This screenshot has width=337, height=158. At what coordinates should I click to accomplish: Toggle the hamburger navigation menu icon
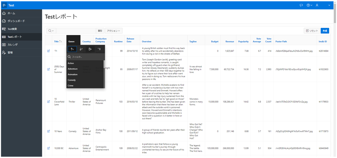[x=4, y=5]
